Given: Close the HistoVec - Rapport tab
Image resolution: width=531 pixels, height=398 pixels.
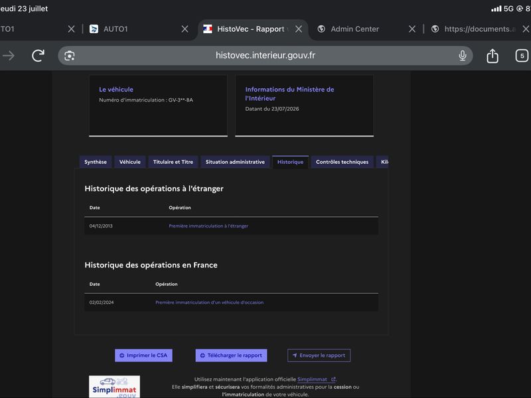Looking at the screenshot, I should pyautogui.click(x=298, y=29).
